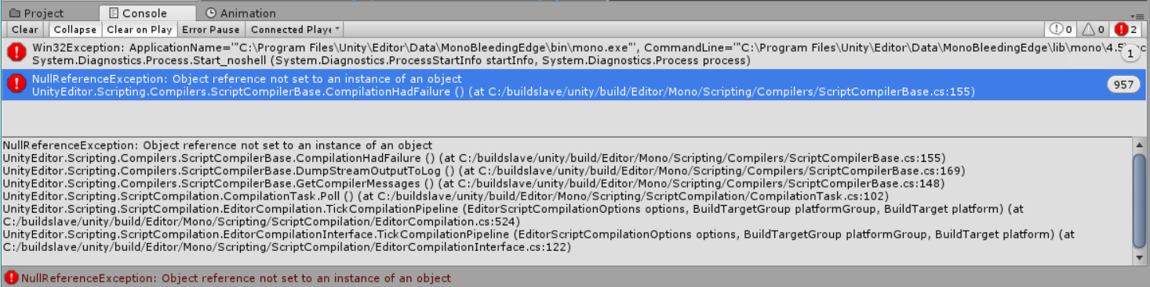
Task: Click the 957 collapsed count badge
Action: coord(1123,84)
